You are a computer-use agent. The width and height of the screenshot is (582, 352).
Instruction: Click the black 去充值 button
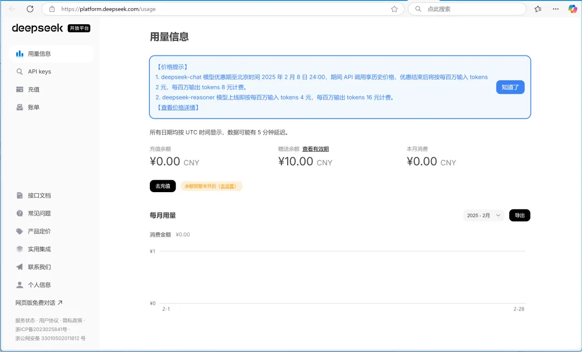pyautogui.click(x=163, y=186)
